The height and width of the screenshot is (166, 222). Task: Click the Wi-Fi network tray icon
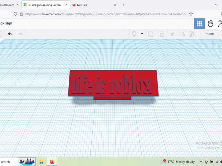217,162
